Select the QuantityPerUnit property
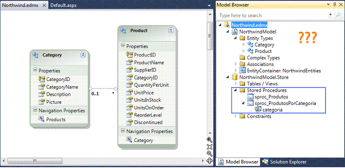 (x=147, y=85)
